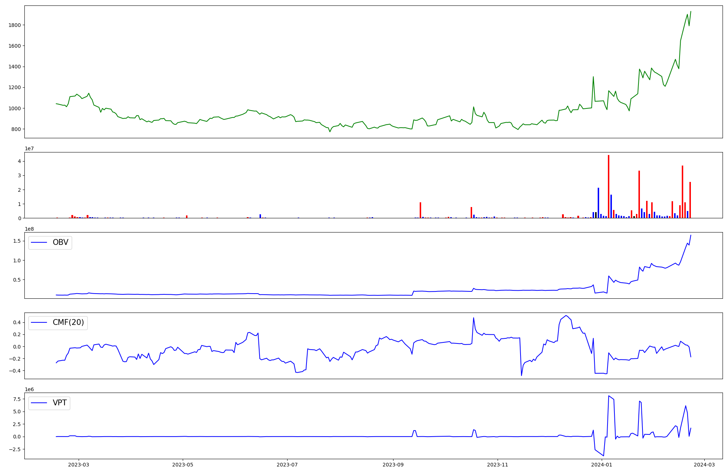
Task: Click the CMF(20) legend label
Action: point(68,322)
